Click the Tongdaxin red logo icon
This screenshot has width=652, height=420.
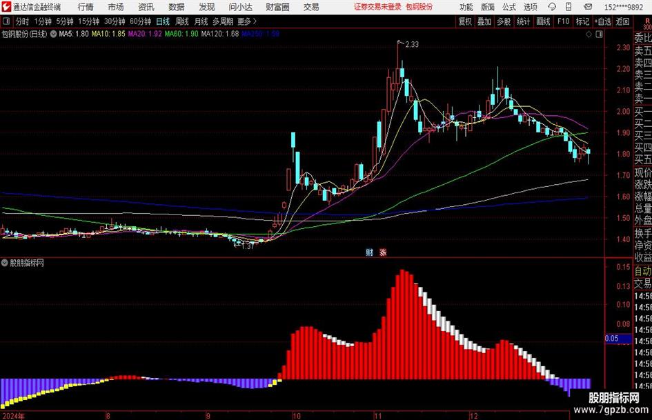pos(6,7)
